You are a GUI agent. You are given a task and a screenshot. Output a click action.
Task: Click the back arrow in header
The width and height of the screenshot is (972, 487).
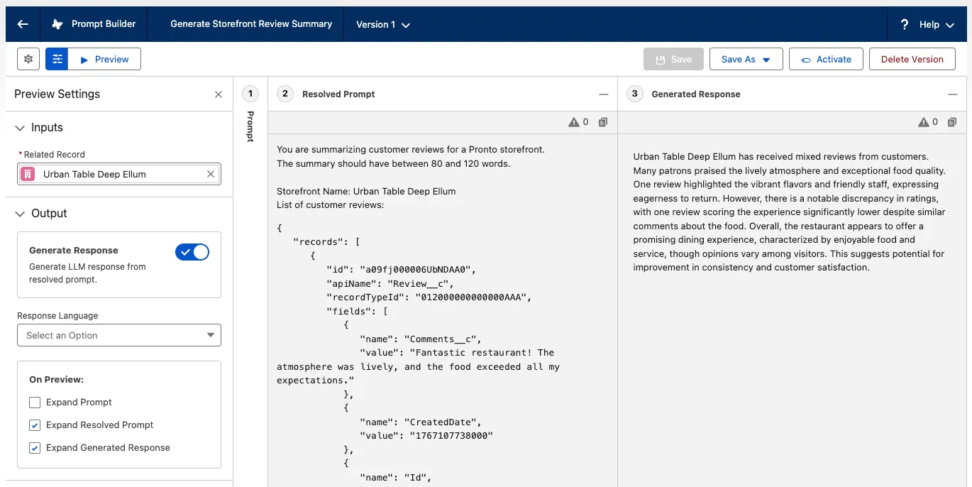pyautogui.click(x=23, y=24)
